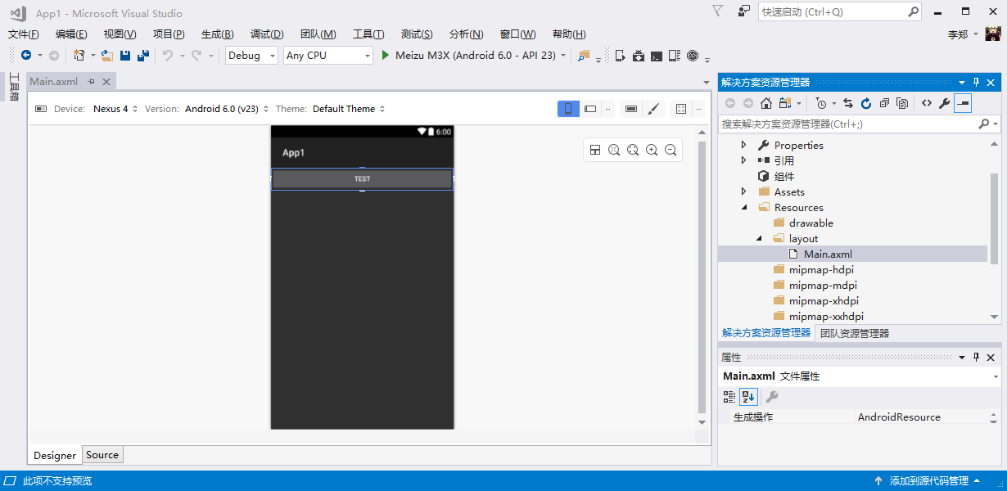Refresh Solution Explorer with the refresh icon

pyautogui.click(x=866, y=103)
